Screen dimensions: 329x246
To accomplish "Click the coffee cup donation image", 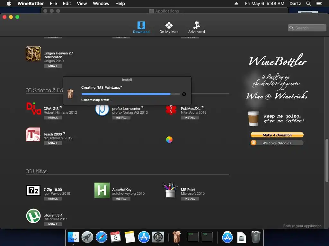I will click(x=253, y=119).
